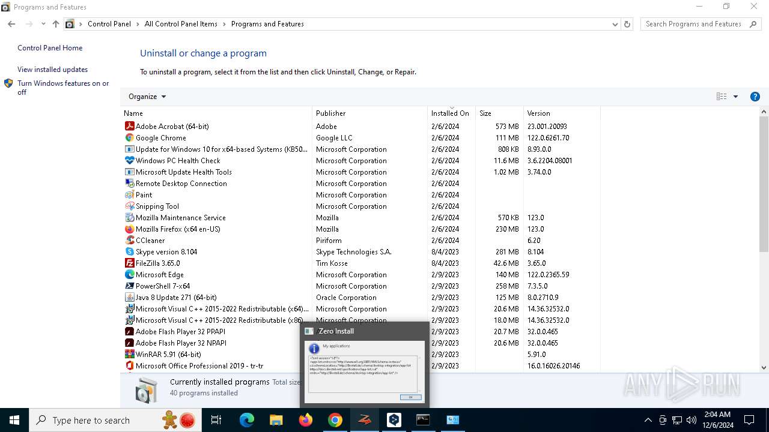
Task: Select the Microsoft Office Professional 2019 icon
Action: point(129,365)
